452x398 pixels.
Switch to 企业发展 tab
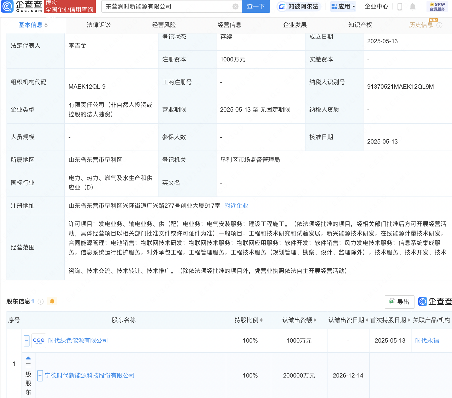pos(295,25)
